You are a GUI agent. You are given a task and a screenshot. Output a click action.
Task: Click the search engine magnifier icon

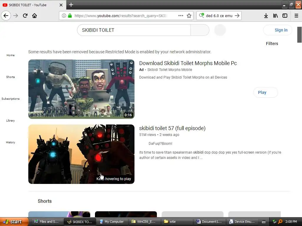(x=201, y=15)
